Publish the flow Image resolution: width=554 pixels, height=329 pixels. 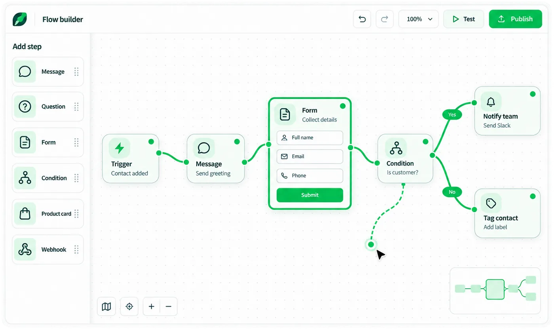tap(515, 19)
